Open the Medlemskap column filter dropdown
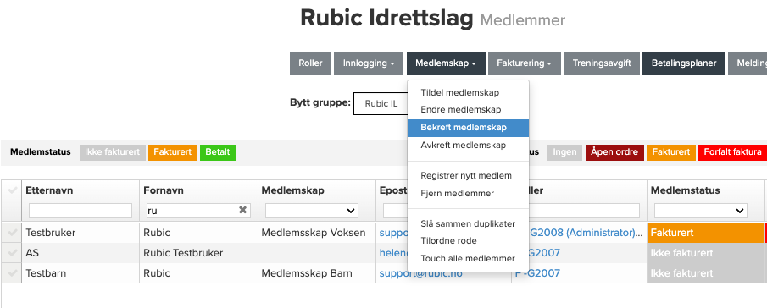Image resolution: width=767 pixels, height=308 pixels. (312, 211)
